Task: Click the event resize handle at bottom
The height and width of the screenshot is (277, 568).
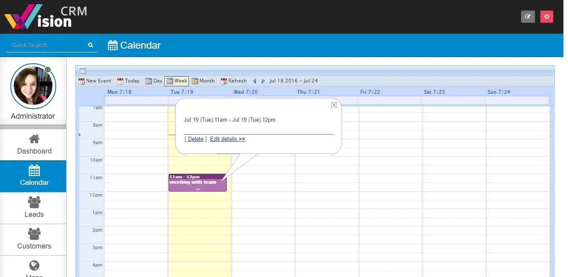Action: (198, 190)
